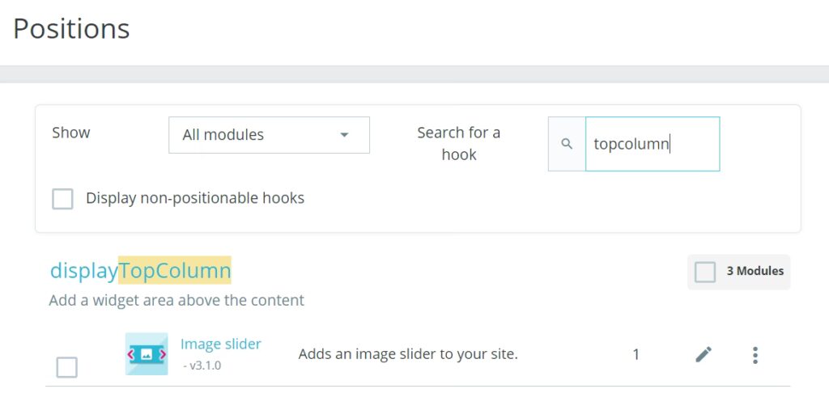Click the "Add a widget area above the content" text
Image resolution: width=829 pixels, height=393 pixels.
pos(176,301)
